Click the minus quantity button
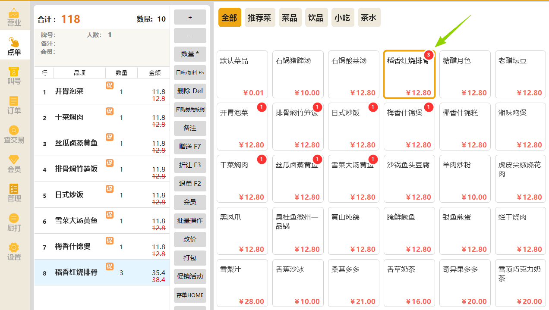This screenshot has height=310, width=549. 190,36
